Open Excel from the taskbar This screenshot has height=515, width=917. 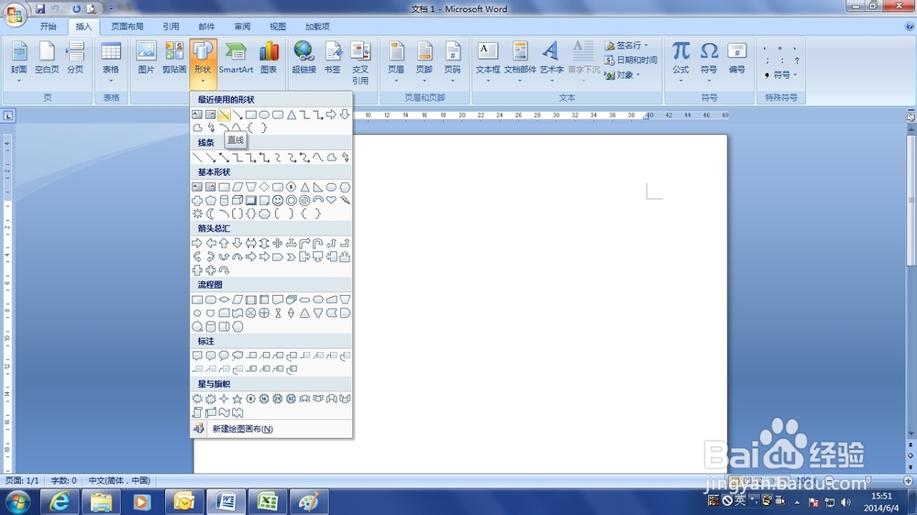click(x=267, y=501)
